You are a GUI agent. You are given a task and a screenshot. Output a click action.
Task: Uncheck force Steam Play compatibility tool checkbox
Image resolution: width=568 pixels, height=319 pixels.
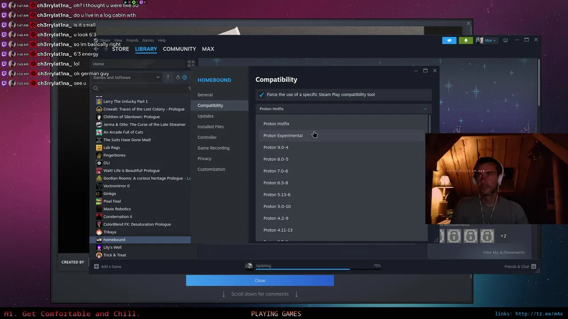261,94
